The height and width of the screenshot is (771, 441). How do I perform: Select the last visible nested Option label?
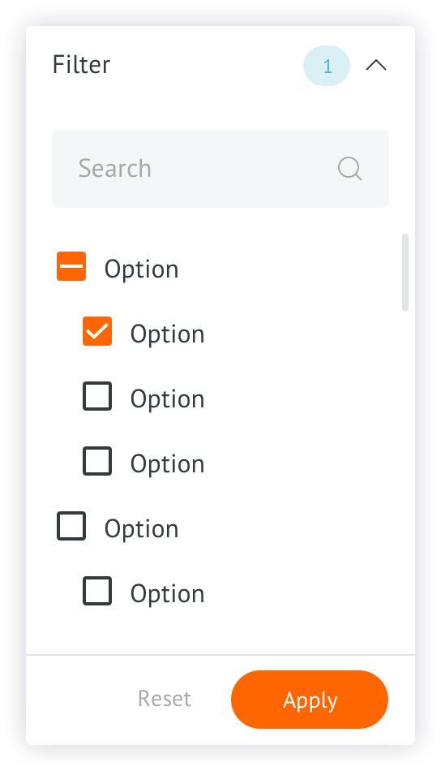[168, 594]
